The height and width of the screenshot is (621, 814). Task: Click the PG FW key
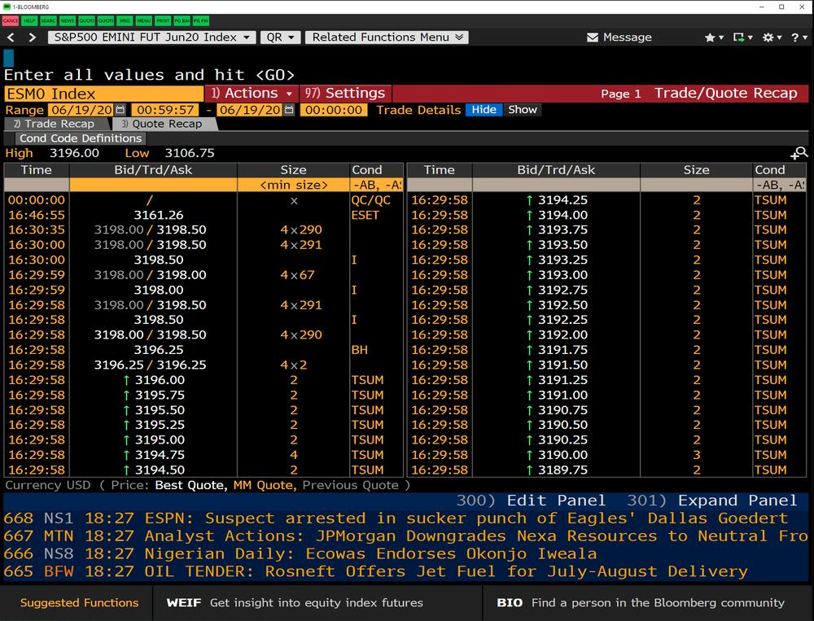point(200,21)
